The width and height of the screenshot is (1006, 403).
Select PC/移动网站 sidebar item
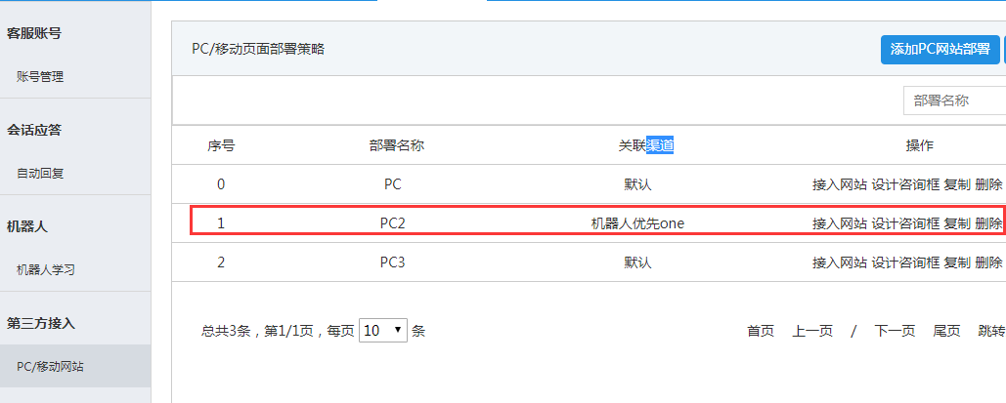pos(50,366)
